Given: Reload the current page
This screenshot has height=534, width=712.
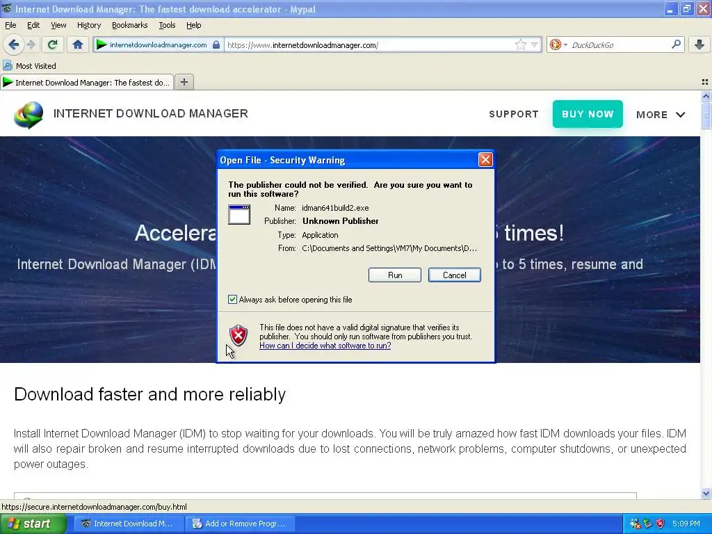Looking at the screenshot, I should point(52,44).
